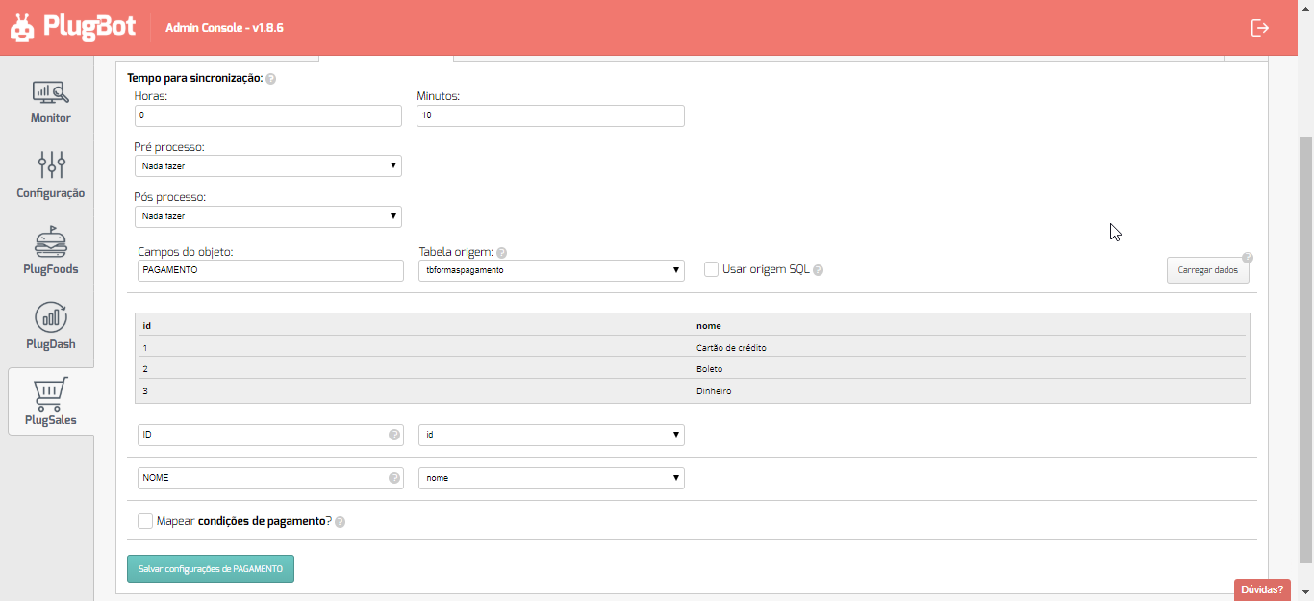
Task: Open the Configuração sliders section
Action: (50, 175)
